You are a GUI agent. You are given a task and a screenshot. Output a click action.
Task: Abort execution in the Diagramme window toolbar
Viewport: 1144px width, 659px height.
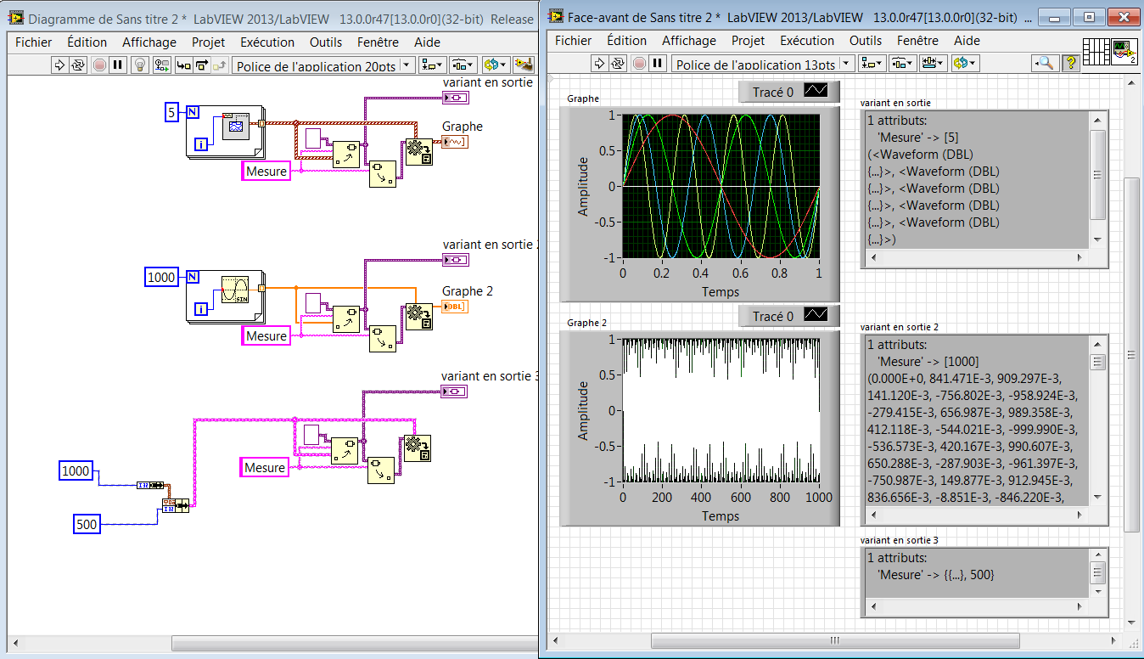coord(99,65)
